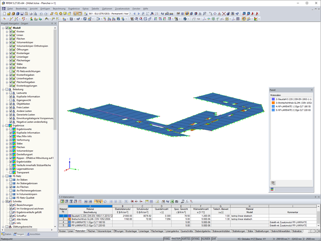Viewport: 321px width, 241px height.
Task: Close the Panel window
Action: [312, 90]
